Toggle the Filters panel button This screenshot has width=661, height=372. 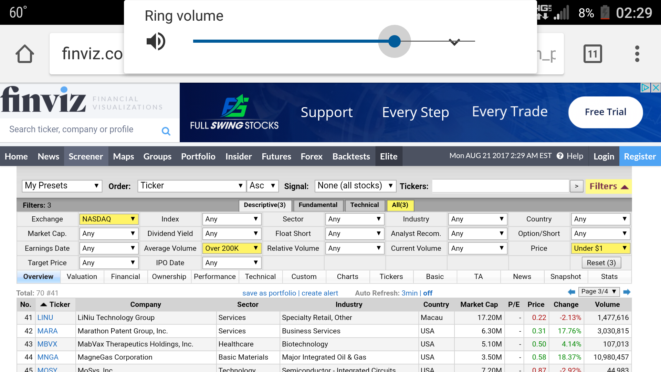(x=608, y=186)
